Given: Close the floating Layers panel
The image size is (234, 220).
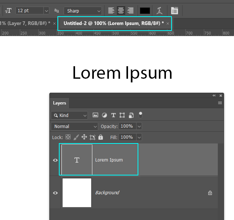Looking at the screenshot, I should point(221,96).
